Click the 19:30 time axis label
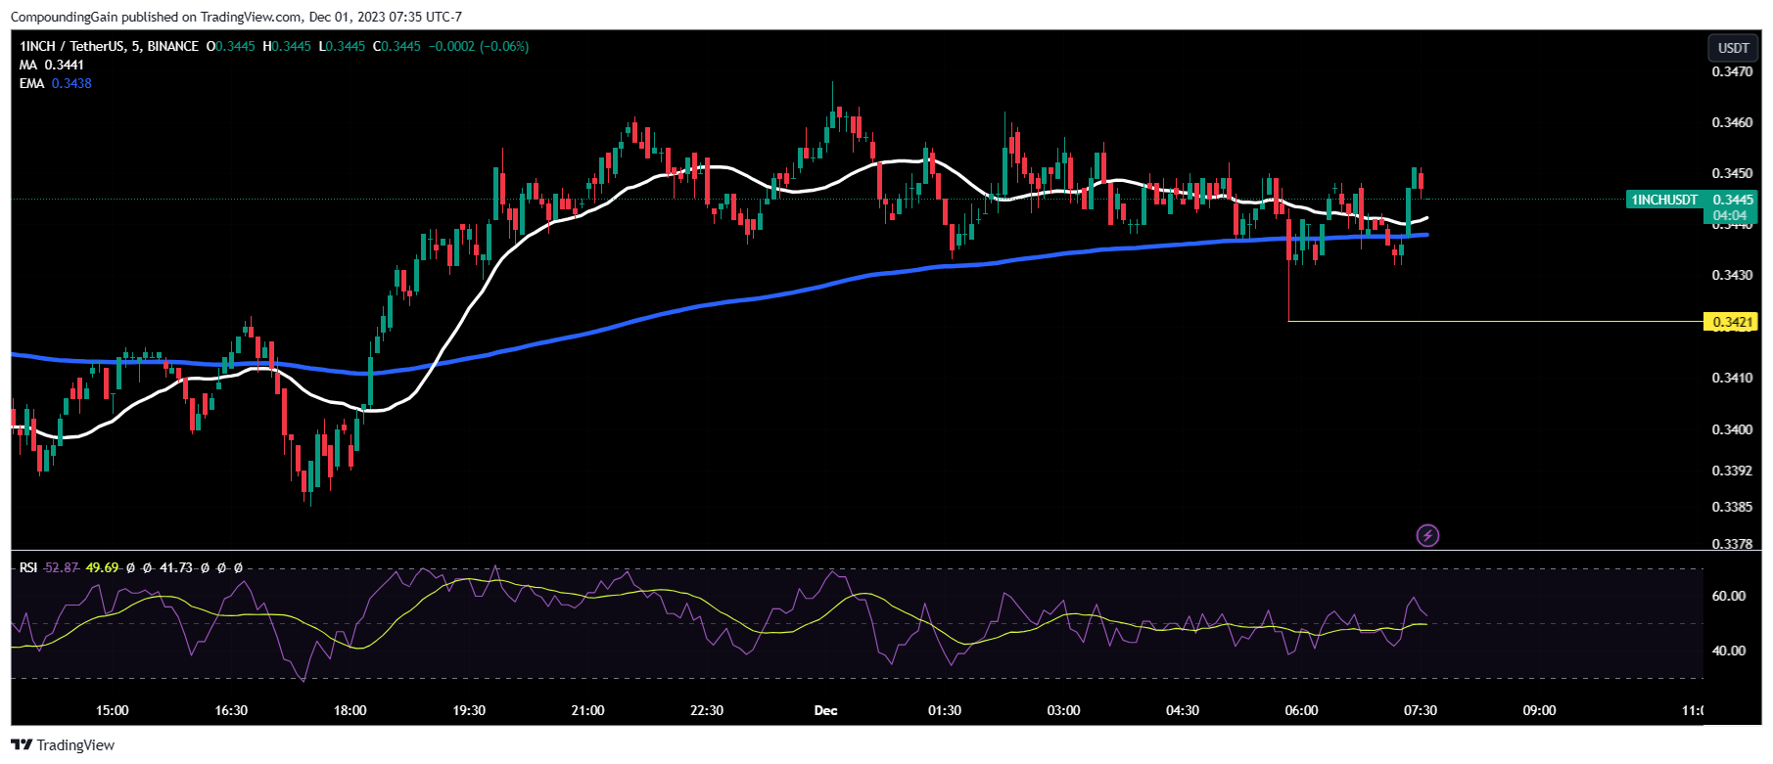This screenshot has width=1773, height=764. click(469, 710)
